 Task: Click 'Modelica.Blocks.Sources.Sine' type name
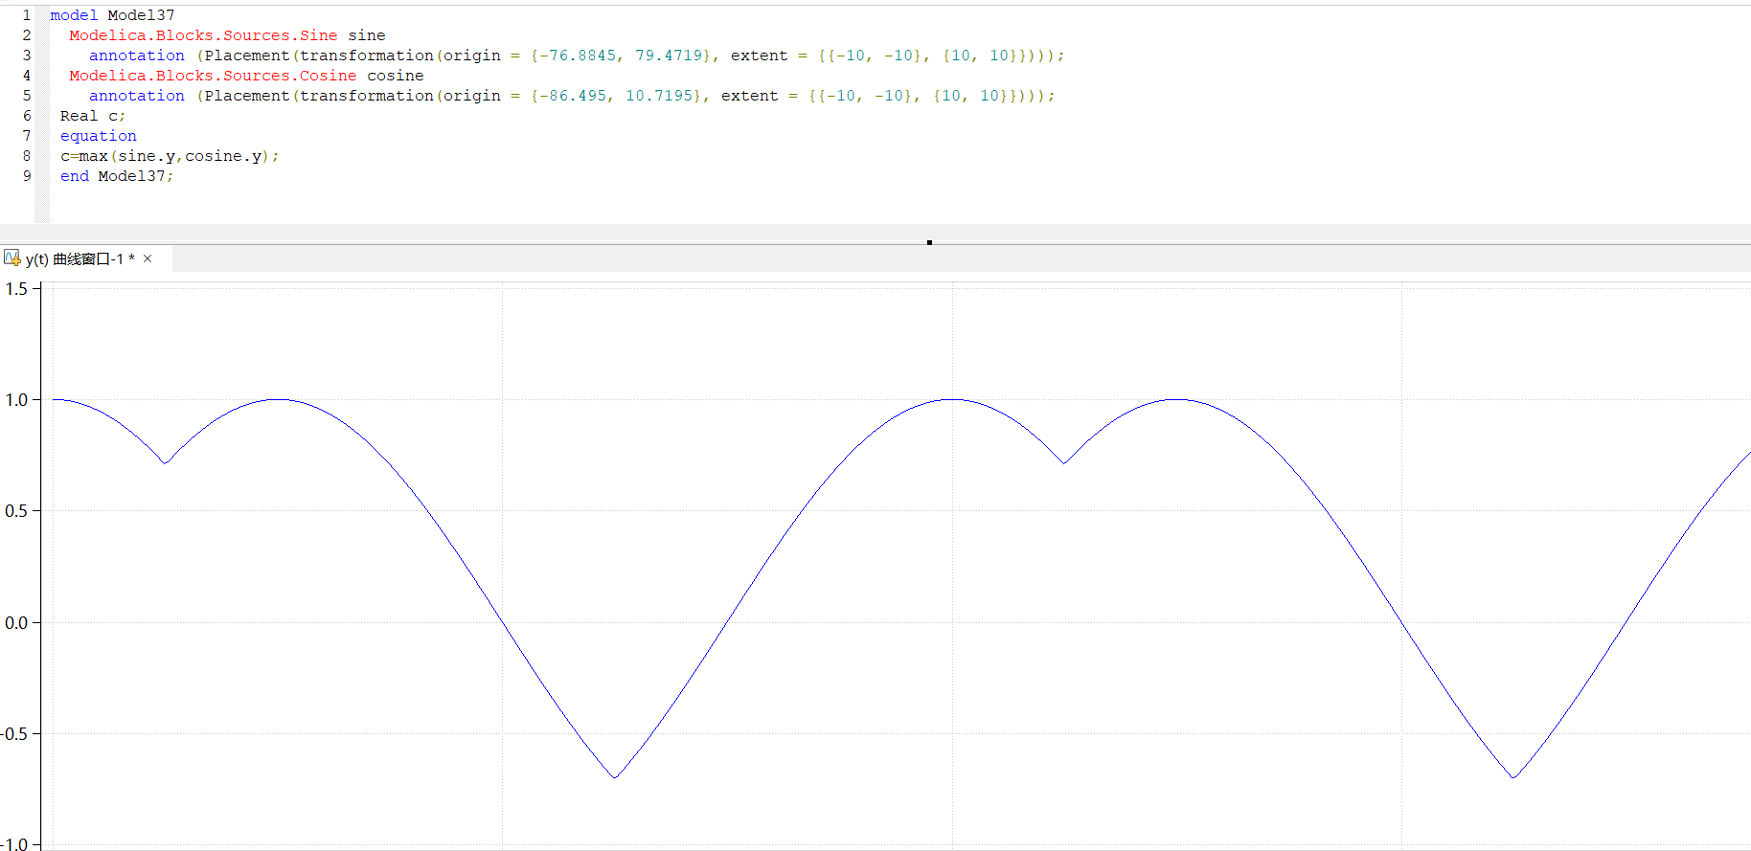203,35
